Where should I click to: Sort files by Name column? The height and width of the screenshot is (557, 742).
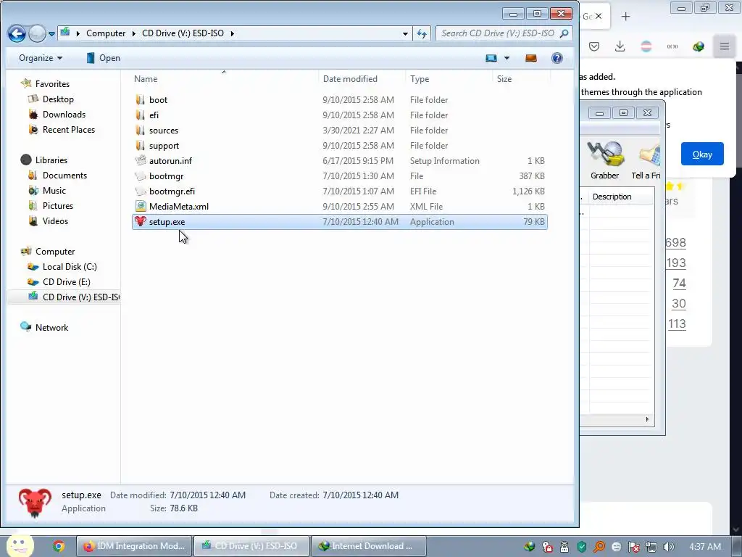click(x=146, y=79)
